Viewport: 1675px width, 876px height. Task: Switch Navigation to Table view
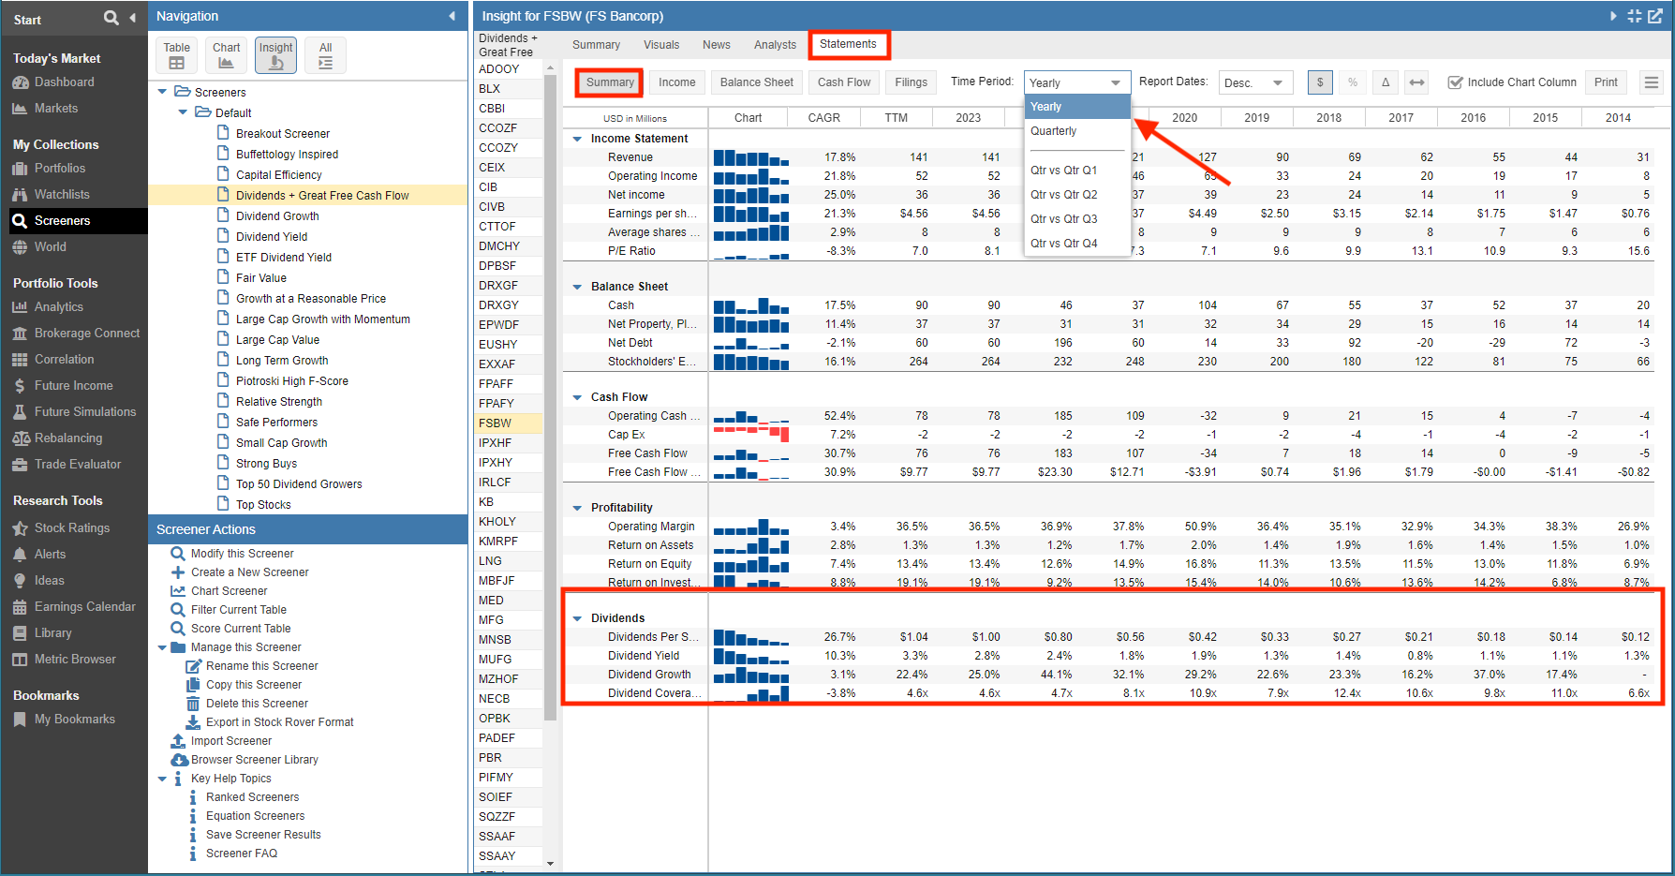(x=176, y=55)
